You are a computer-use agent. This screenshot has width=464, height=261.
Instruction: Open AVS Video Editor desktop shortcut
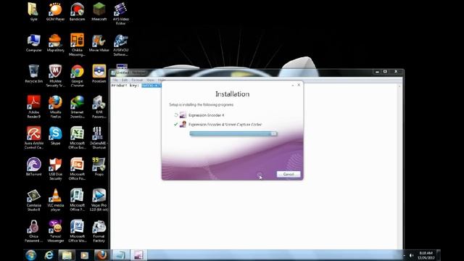coord(120,14)
